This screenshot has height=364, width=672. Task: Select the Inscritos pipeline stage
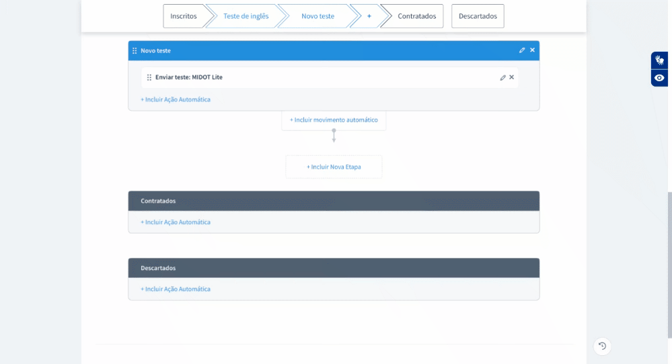click(x=184, y=16)
